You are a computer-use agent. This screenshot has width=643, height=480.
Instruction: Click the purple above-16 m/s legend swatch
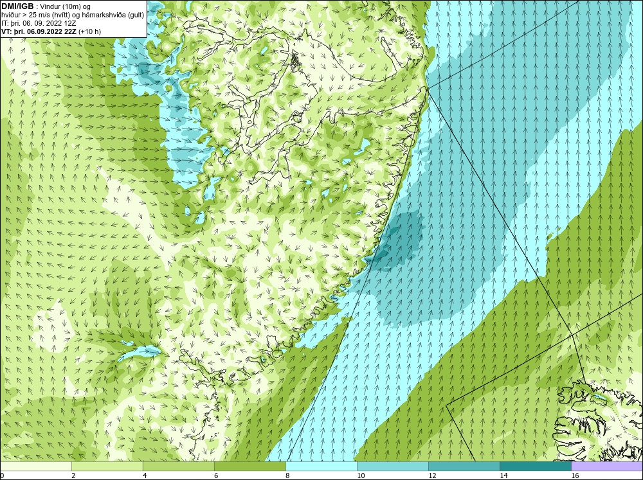607,466
